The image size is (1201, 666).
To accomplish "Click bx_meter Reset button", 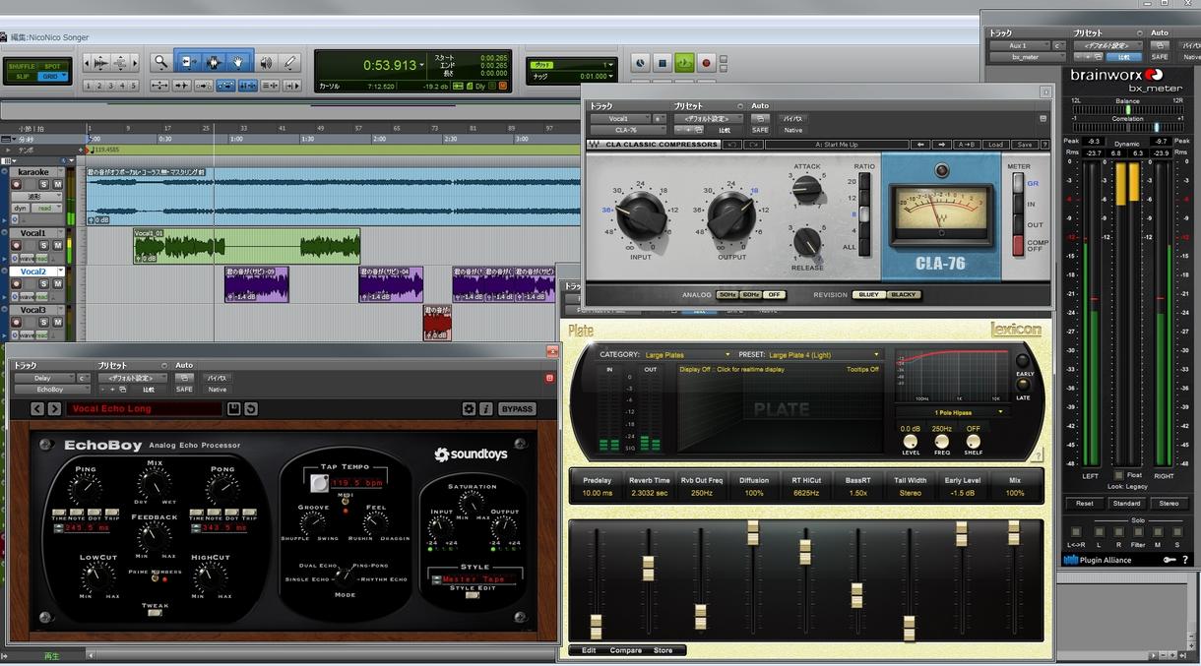I will tap(1084, 504).
